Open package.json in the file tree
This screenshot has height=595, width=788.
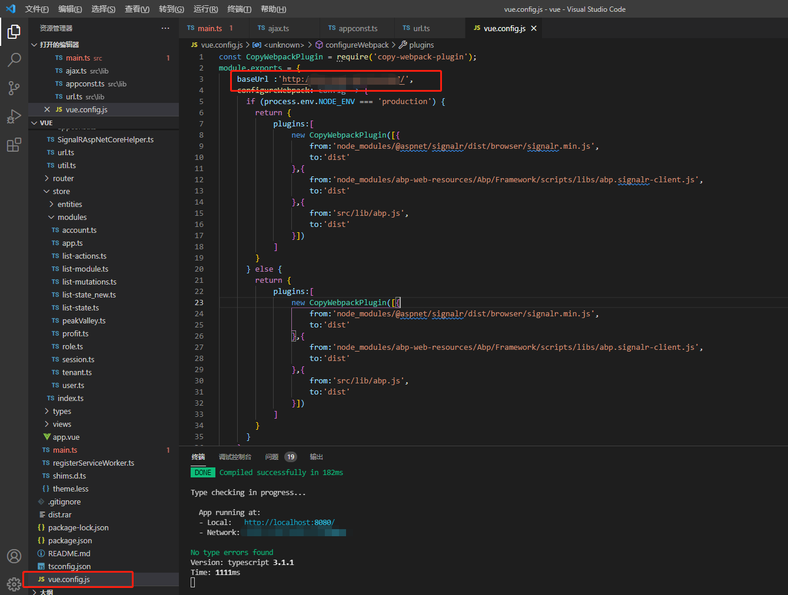point(69,541)
